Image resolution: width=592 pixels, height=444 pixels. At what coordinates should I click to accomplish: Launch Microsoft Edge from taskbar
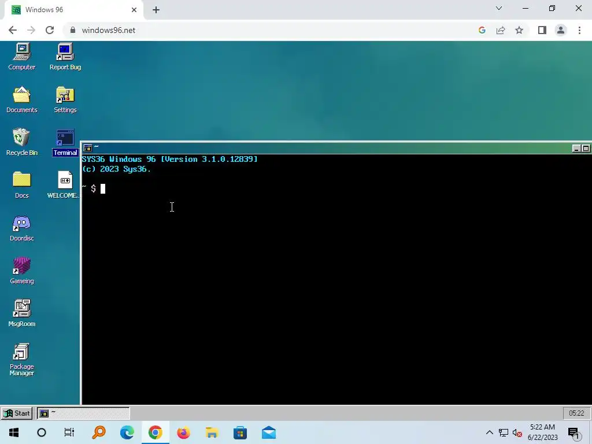(x=127, y=432)
